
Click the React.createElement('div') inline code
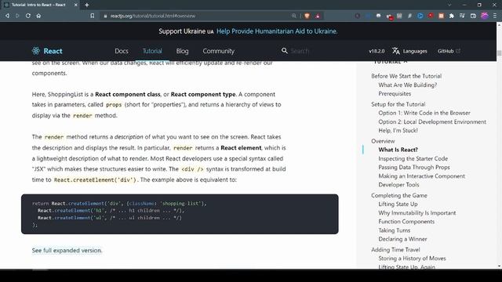point(95,179)
